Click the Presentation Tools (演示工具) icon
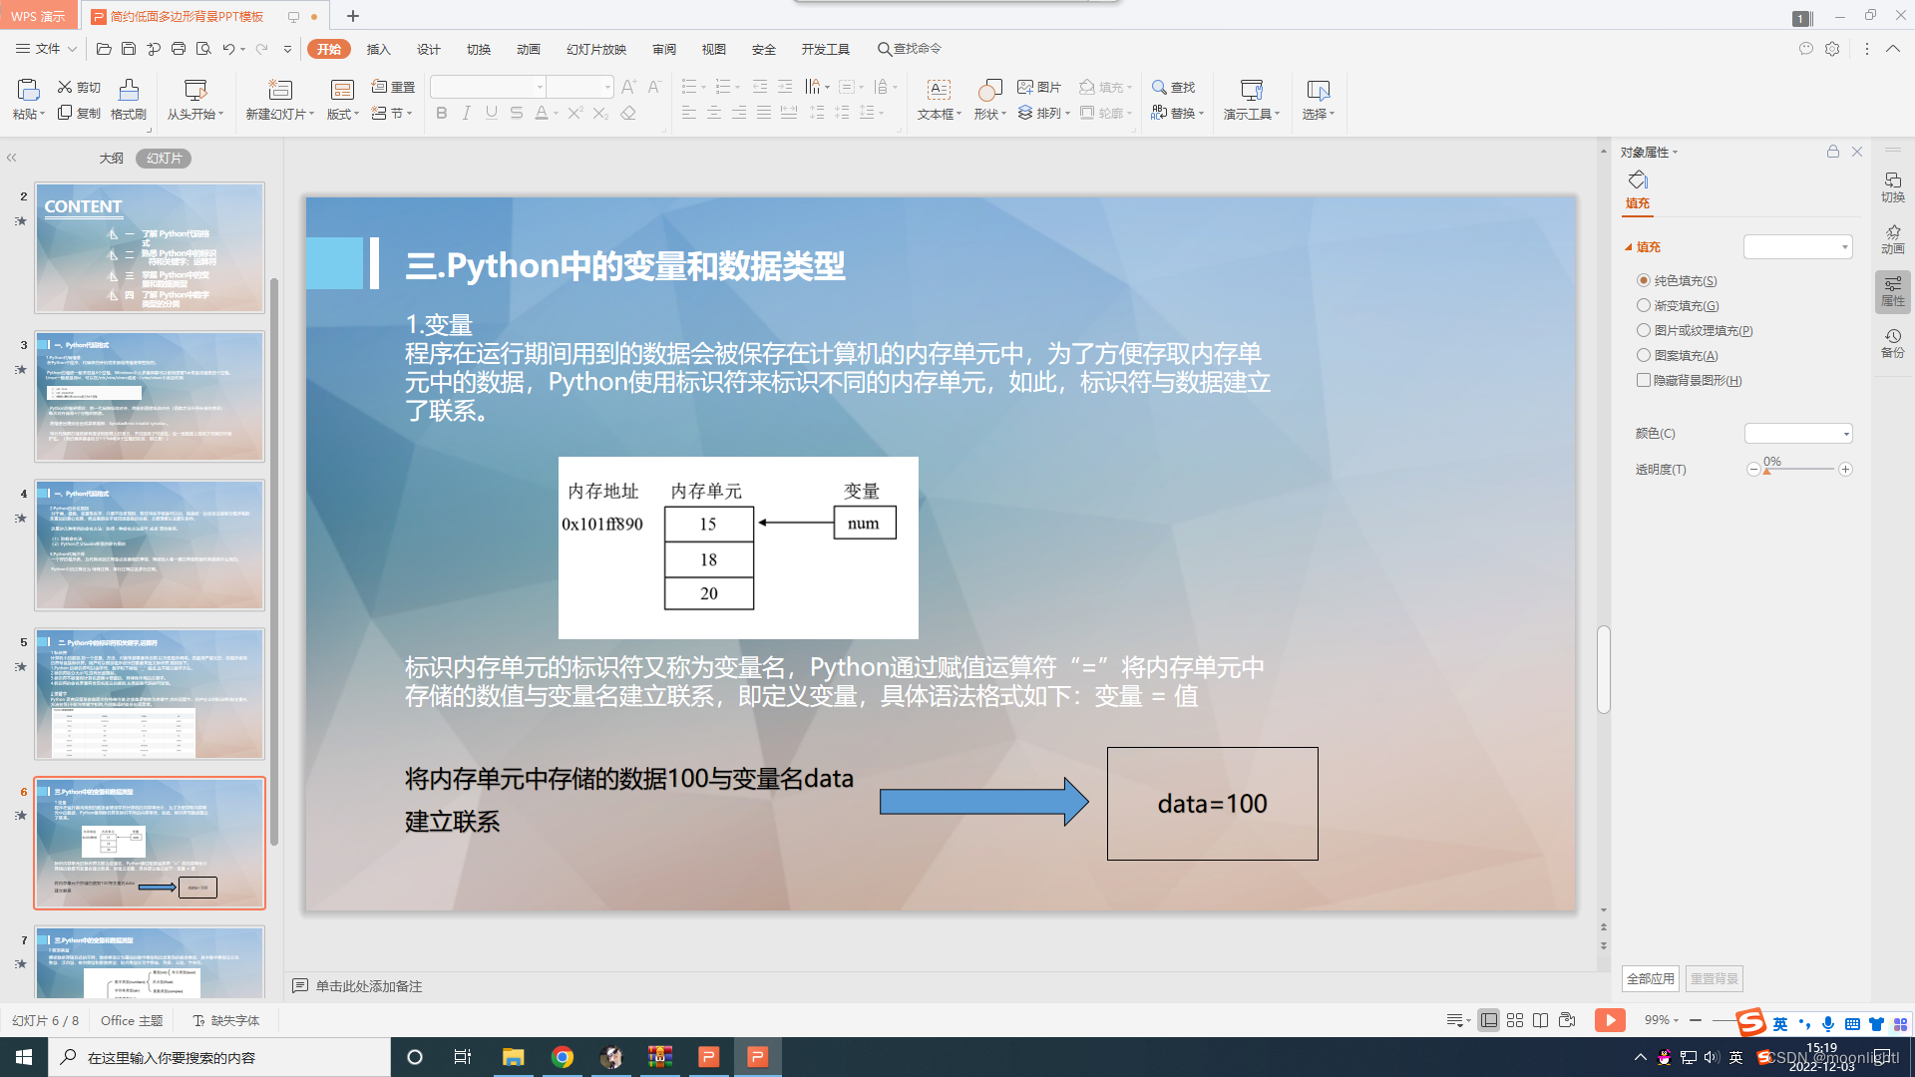 click(1251, 91)
